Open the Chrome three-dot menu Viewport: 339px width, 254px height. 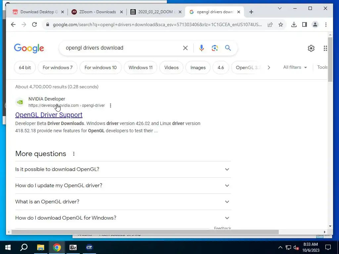point(326,24)
